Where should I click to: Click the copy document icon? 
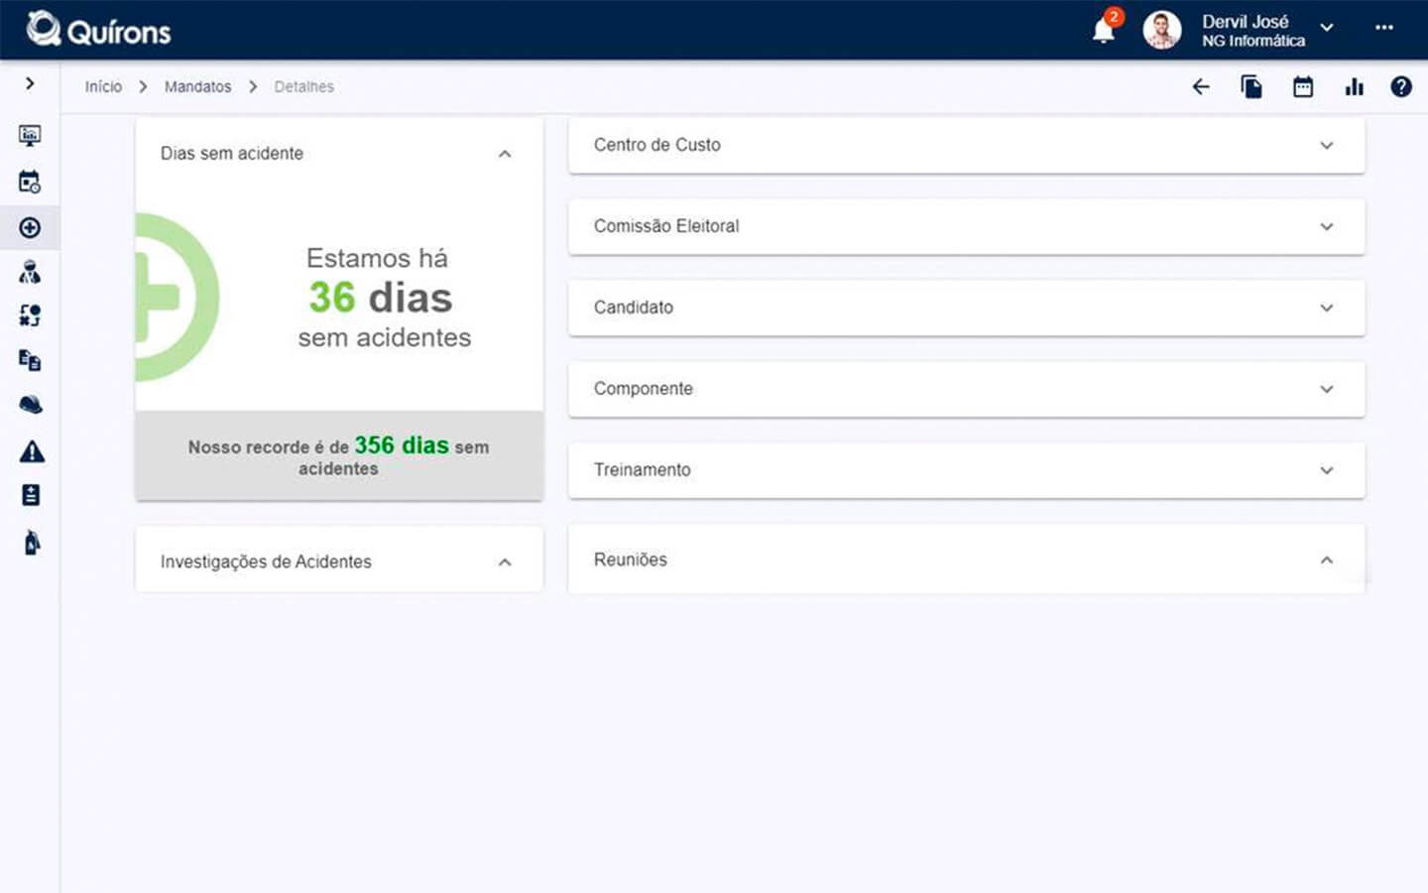1251,87
